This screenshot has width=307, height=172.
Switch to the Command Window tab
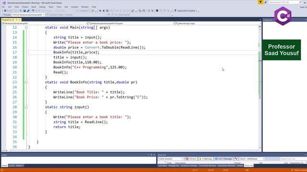207,166
